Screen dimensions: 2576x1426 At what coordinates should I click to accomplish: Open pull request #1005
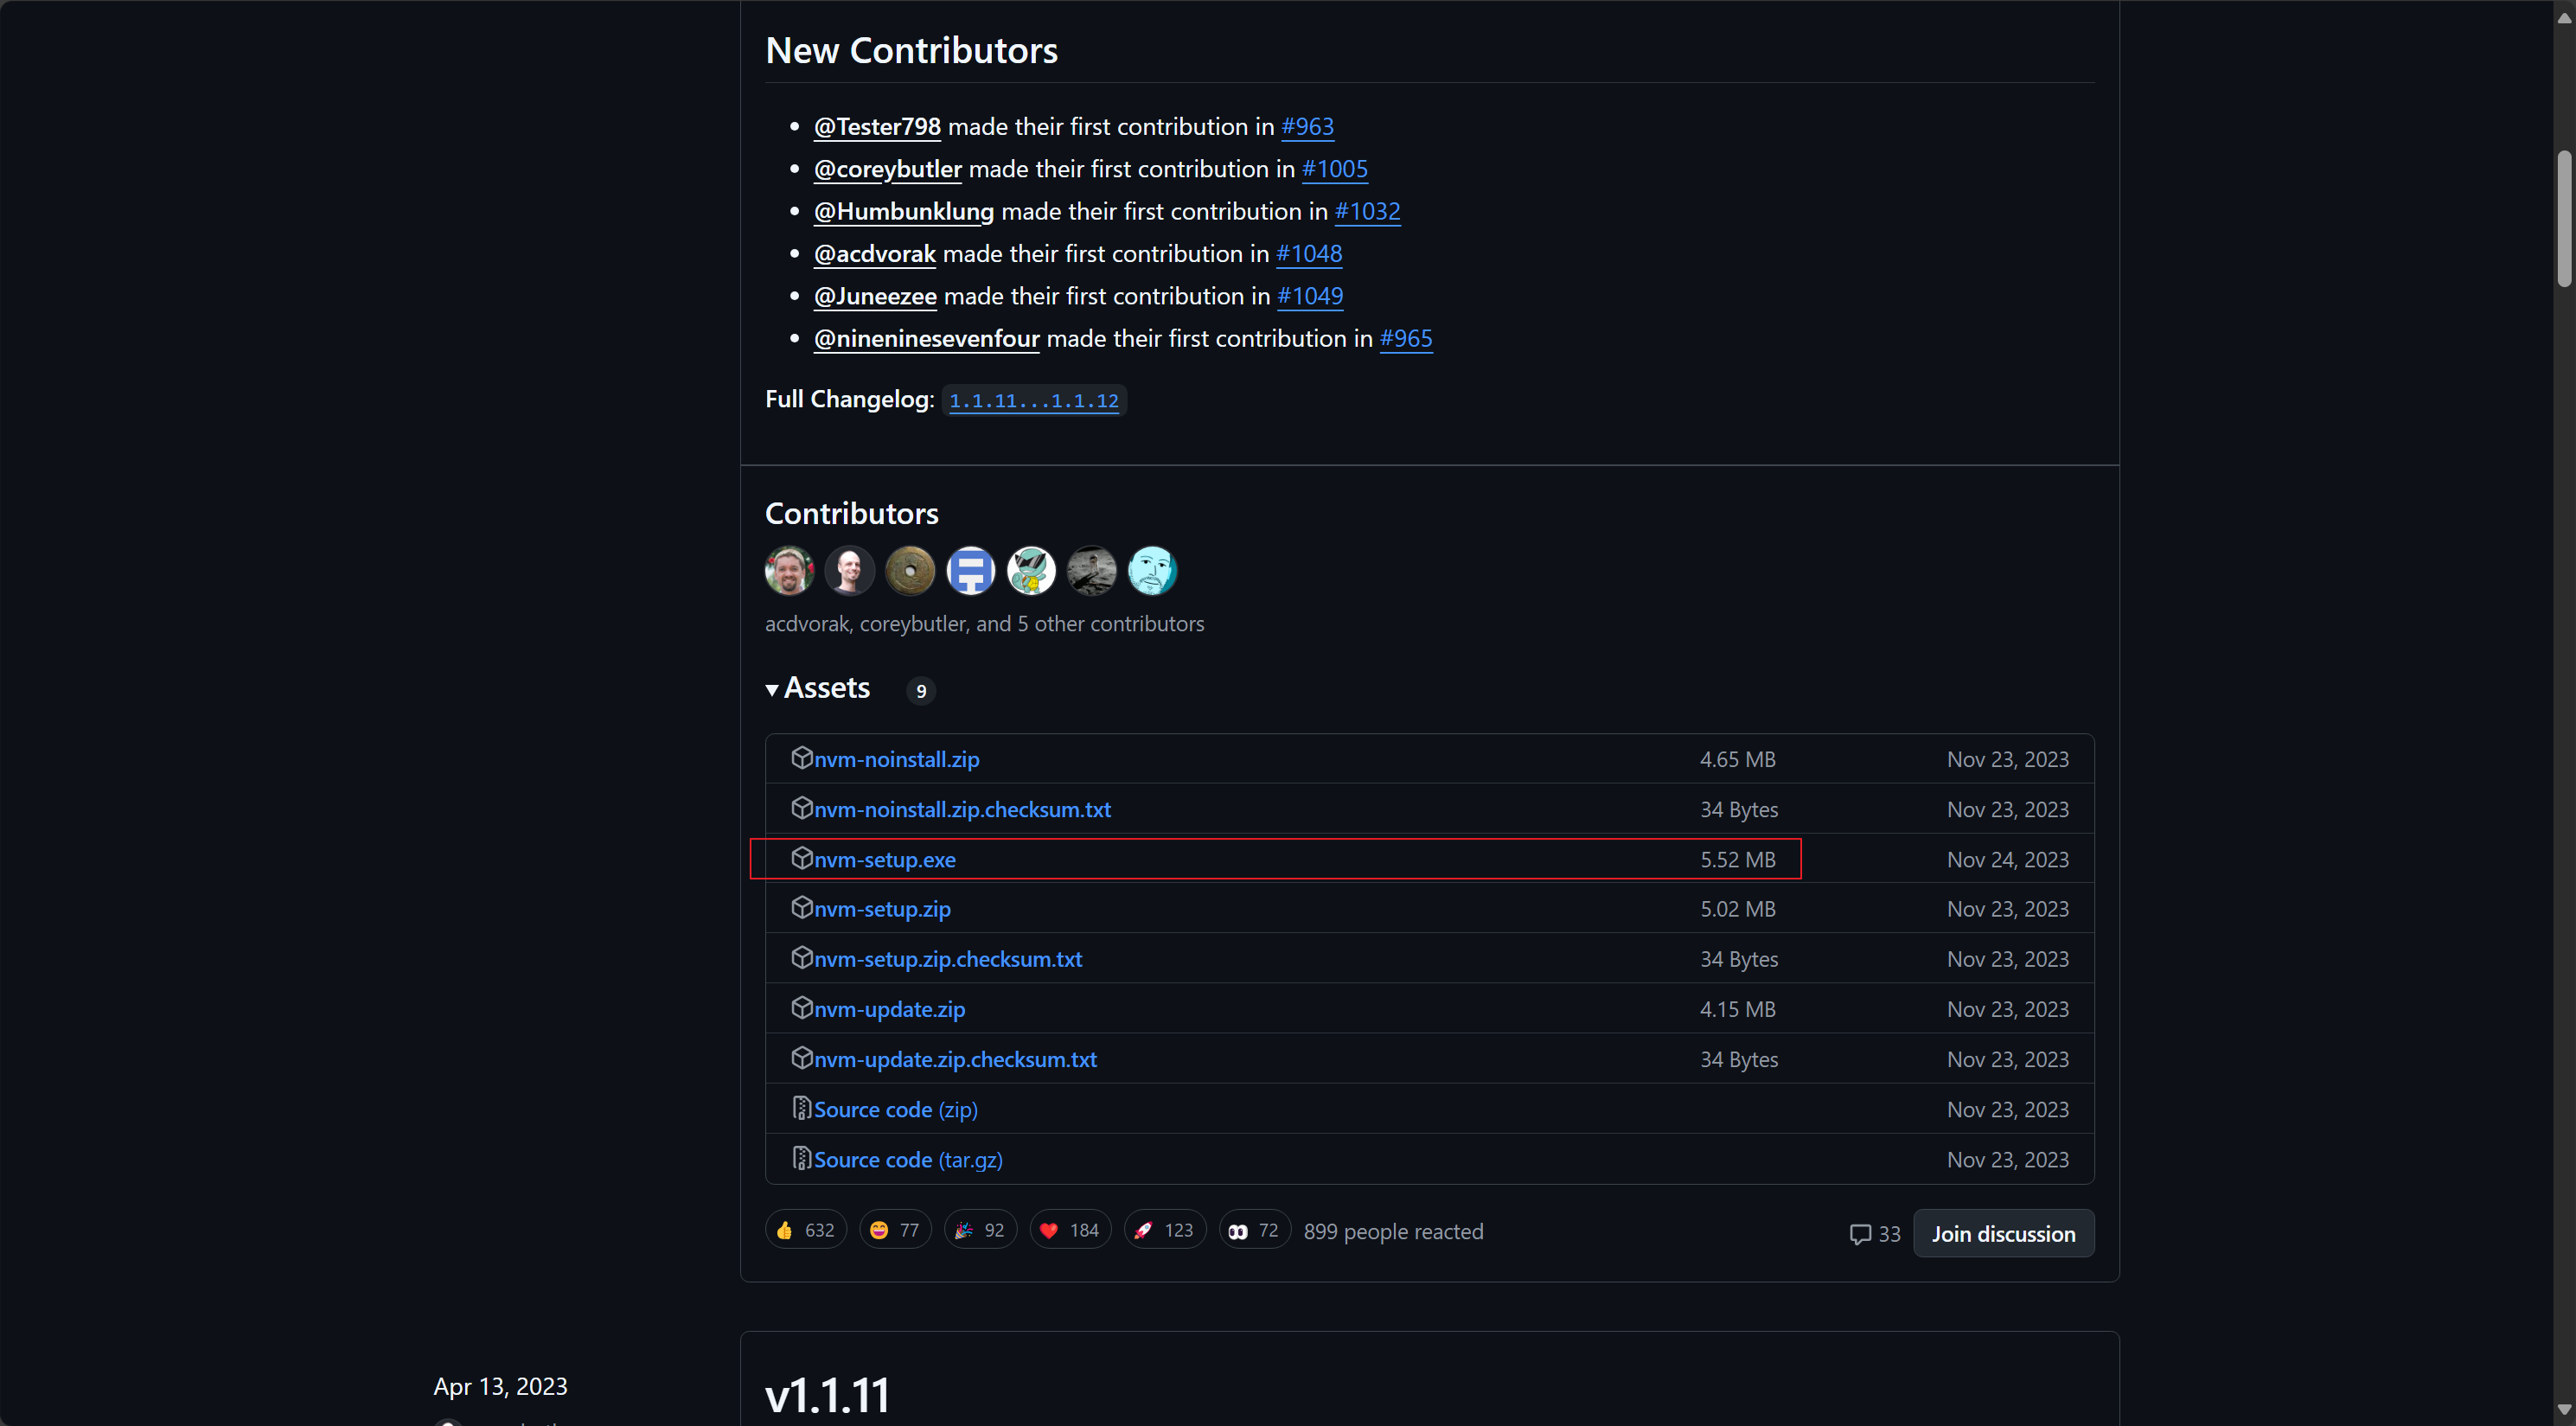(x=1334, y=169)
